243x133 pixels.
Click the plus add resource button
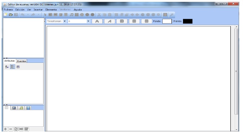[6, 129]
